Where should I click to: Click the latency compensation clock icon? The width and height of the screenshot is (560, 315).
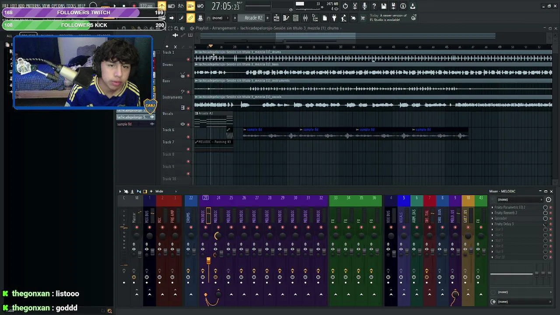tap(549, 199)
